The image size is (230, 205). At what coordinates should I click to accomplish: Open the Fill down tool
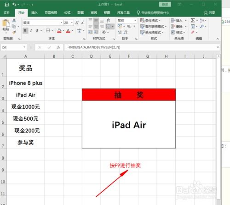click(x=193, y=27)
